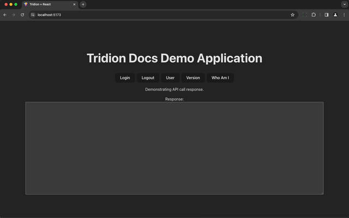Grab the Response textarea resize handle

[x=322, y=193]
